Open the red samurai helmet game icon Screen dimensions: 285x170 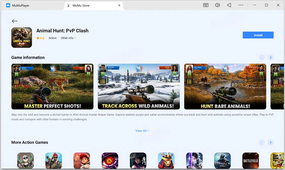point(166,161)
